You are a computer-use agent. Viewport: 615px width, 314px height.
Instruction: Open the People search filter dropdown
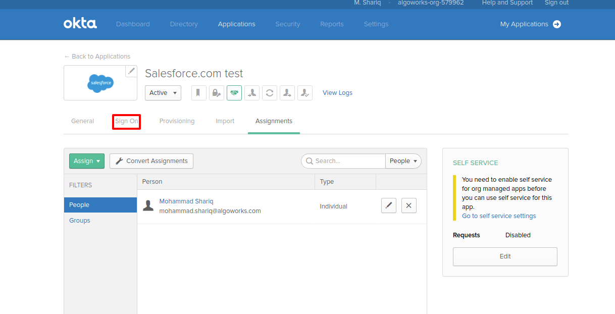click(403, 161)
